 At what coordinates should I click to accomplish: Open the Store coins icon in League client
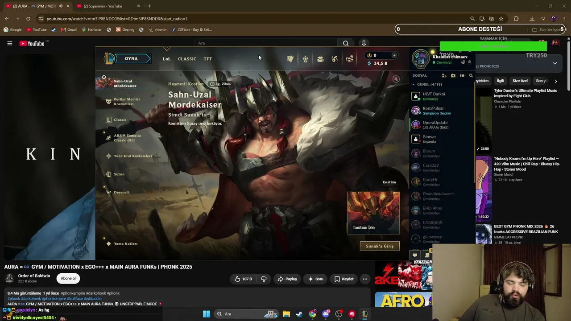click(x=349, y=59)
